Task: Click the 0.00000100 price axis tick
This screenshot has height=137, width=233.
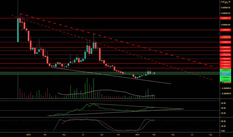Action: coord(225,25)
